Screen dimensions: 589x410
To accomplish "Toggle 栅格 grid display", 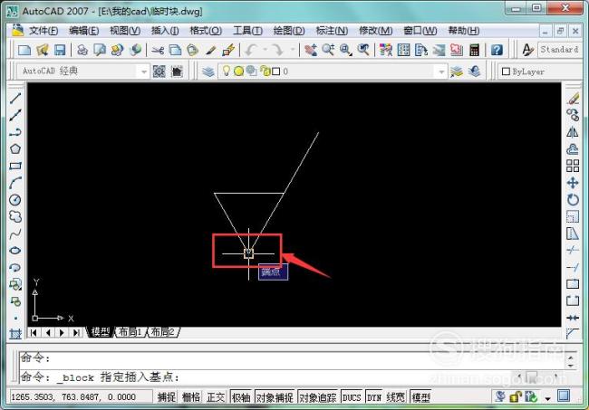I will (191, 396).
